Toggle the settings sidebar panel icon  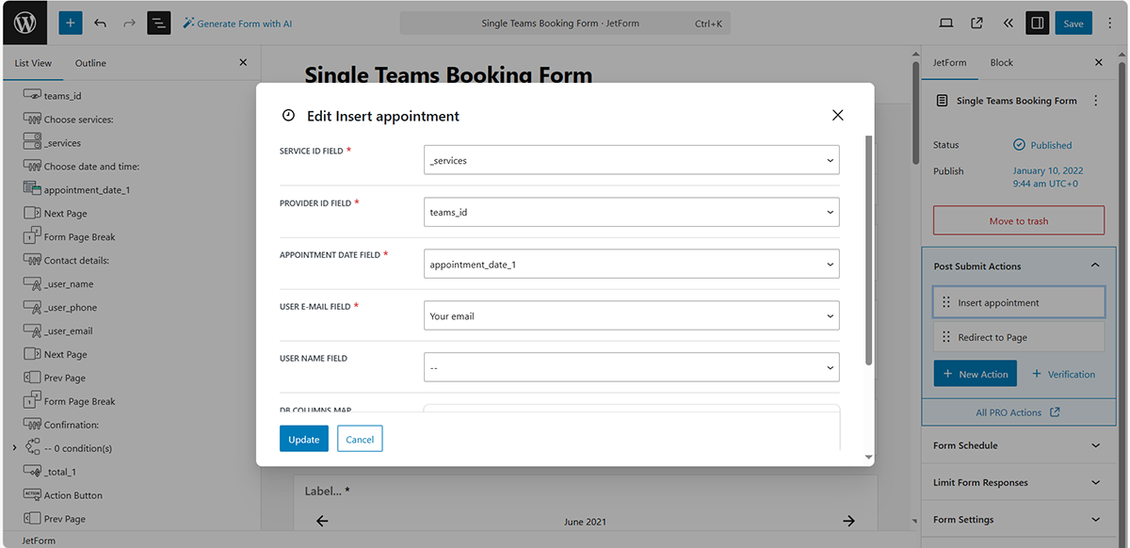[x=1037, y=24]
